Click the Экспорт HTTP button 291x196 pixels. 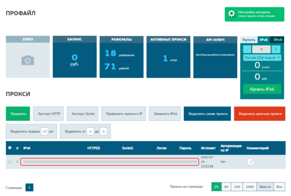point(48,114)
